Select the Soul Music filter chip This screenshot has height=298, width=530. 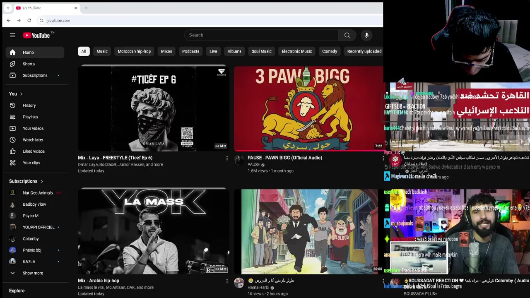[x=262, y=51]
